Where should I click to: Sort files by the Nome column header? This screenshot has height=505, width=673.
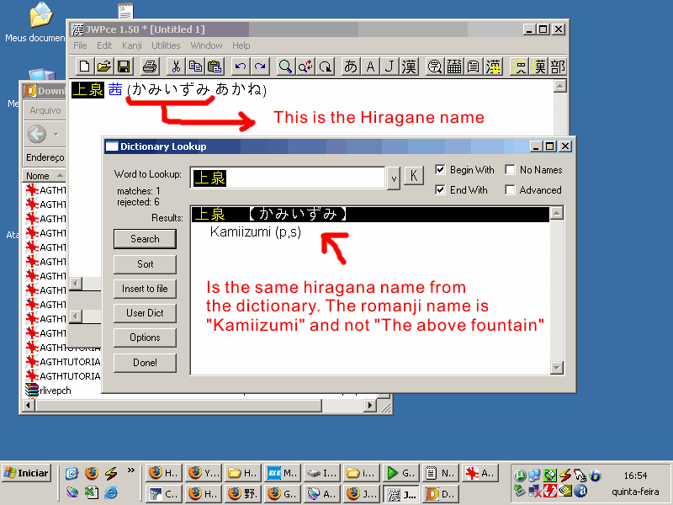pyautogui.click(x=45, y=176)
